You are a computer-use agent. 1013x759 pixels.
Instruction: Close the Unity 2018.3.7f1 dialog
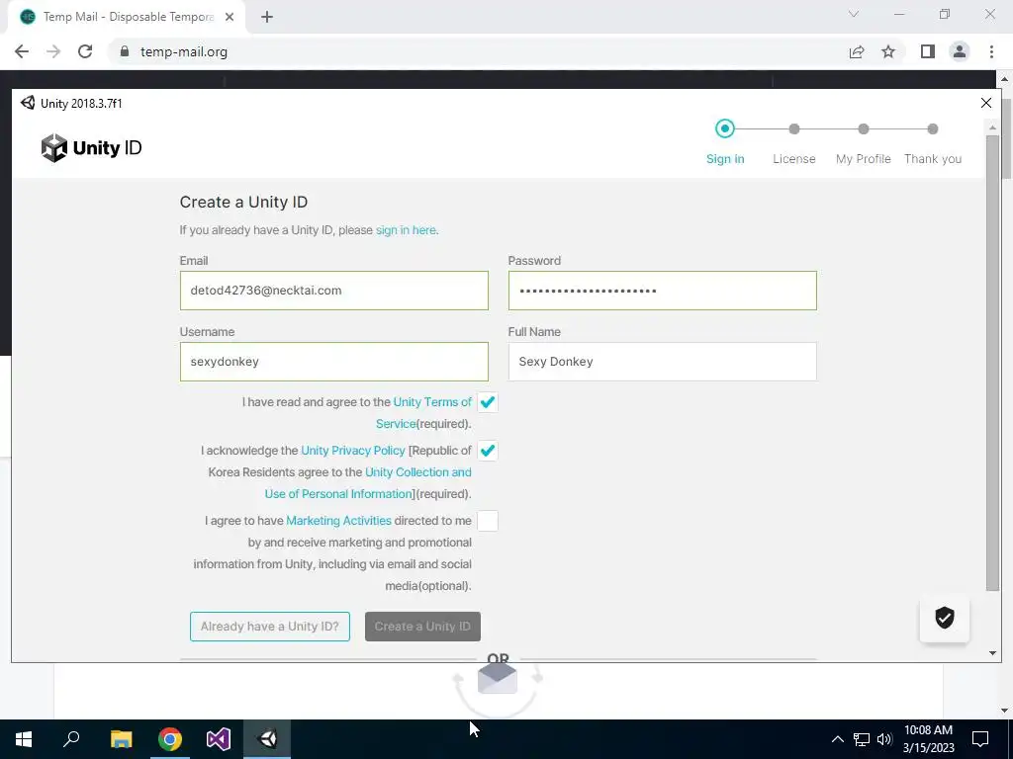986,103
